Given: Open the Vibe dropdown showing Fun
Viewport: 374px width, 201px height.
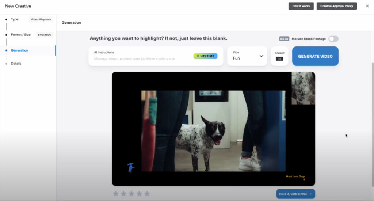Looking at the screenshot, I should pyautogui.click(x=247, y=56).
